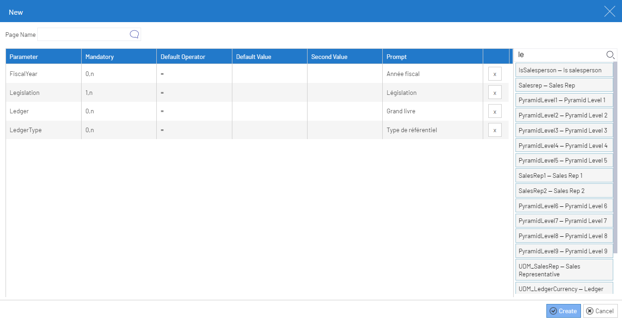Choose Salesrep — Sales Rep in the list
622x333 pixels.
point(564,85)
